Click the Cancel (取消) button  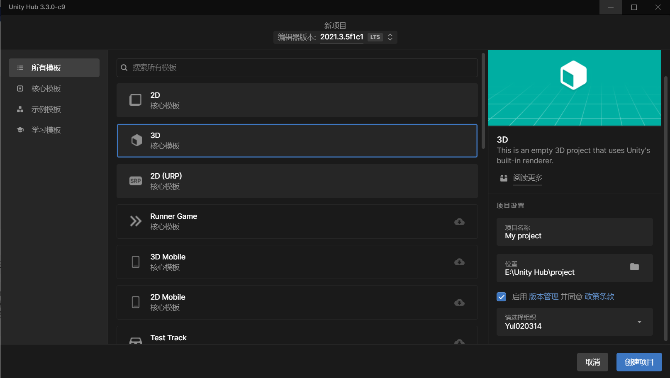pos(592,362)
